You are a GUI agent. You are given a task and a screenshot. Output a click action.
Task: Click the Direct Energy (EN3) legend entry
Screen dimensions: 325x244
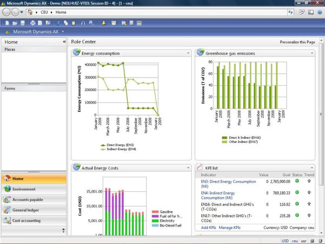118,145
